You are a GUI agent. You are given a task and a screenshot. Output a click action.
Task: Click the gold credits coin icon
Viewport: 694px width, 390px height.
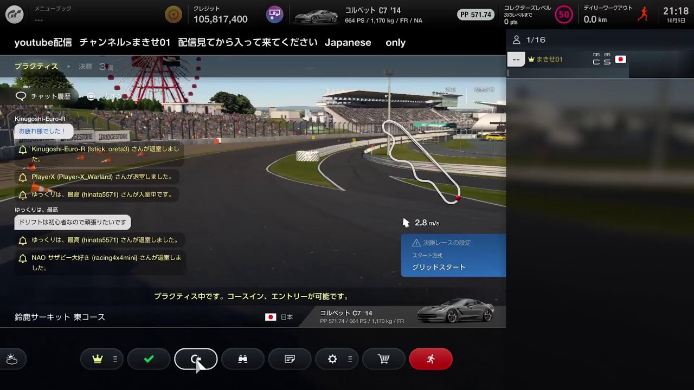click(173, 15)
